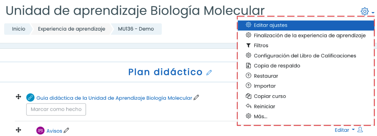Click MU136 - Demo breadcrumb
This screenshot has width=377, height=136.
(136, 29)
